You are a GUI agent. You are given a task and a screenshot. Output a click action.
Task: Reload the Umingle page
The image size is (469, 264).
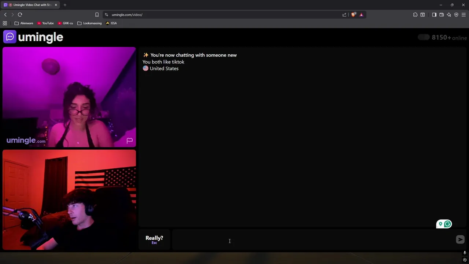(x=20, y=15)
